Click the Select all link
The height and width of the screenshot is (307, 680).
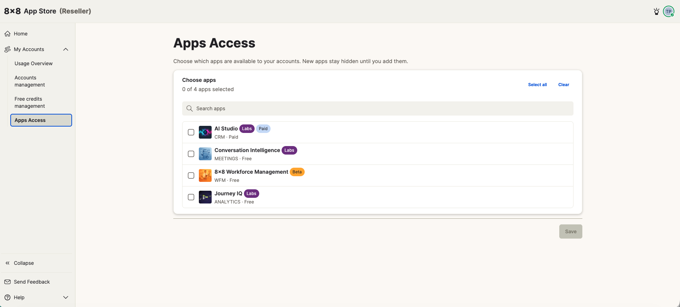click(537, 85)
